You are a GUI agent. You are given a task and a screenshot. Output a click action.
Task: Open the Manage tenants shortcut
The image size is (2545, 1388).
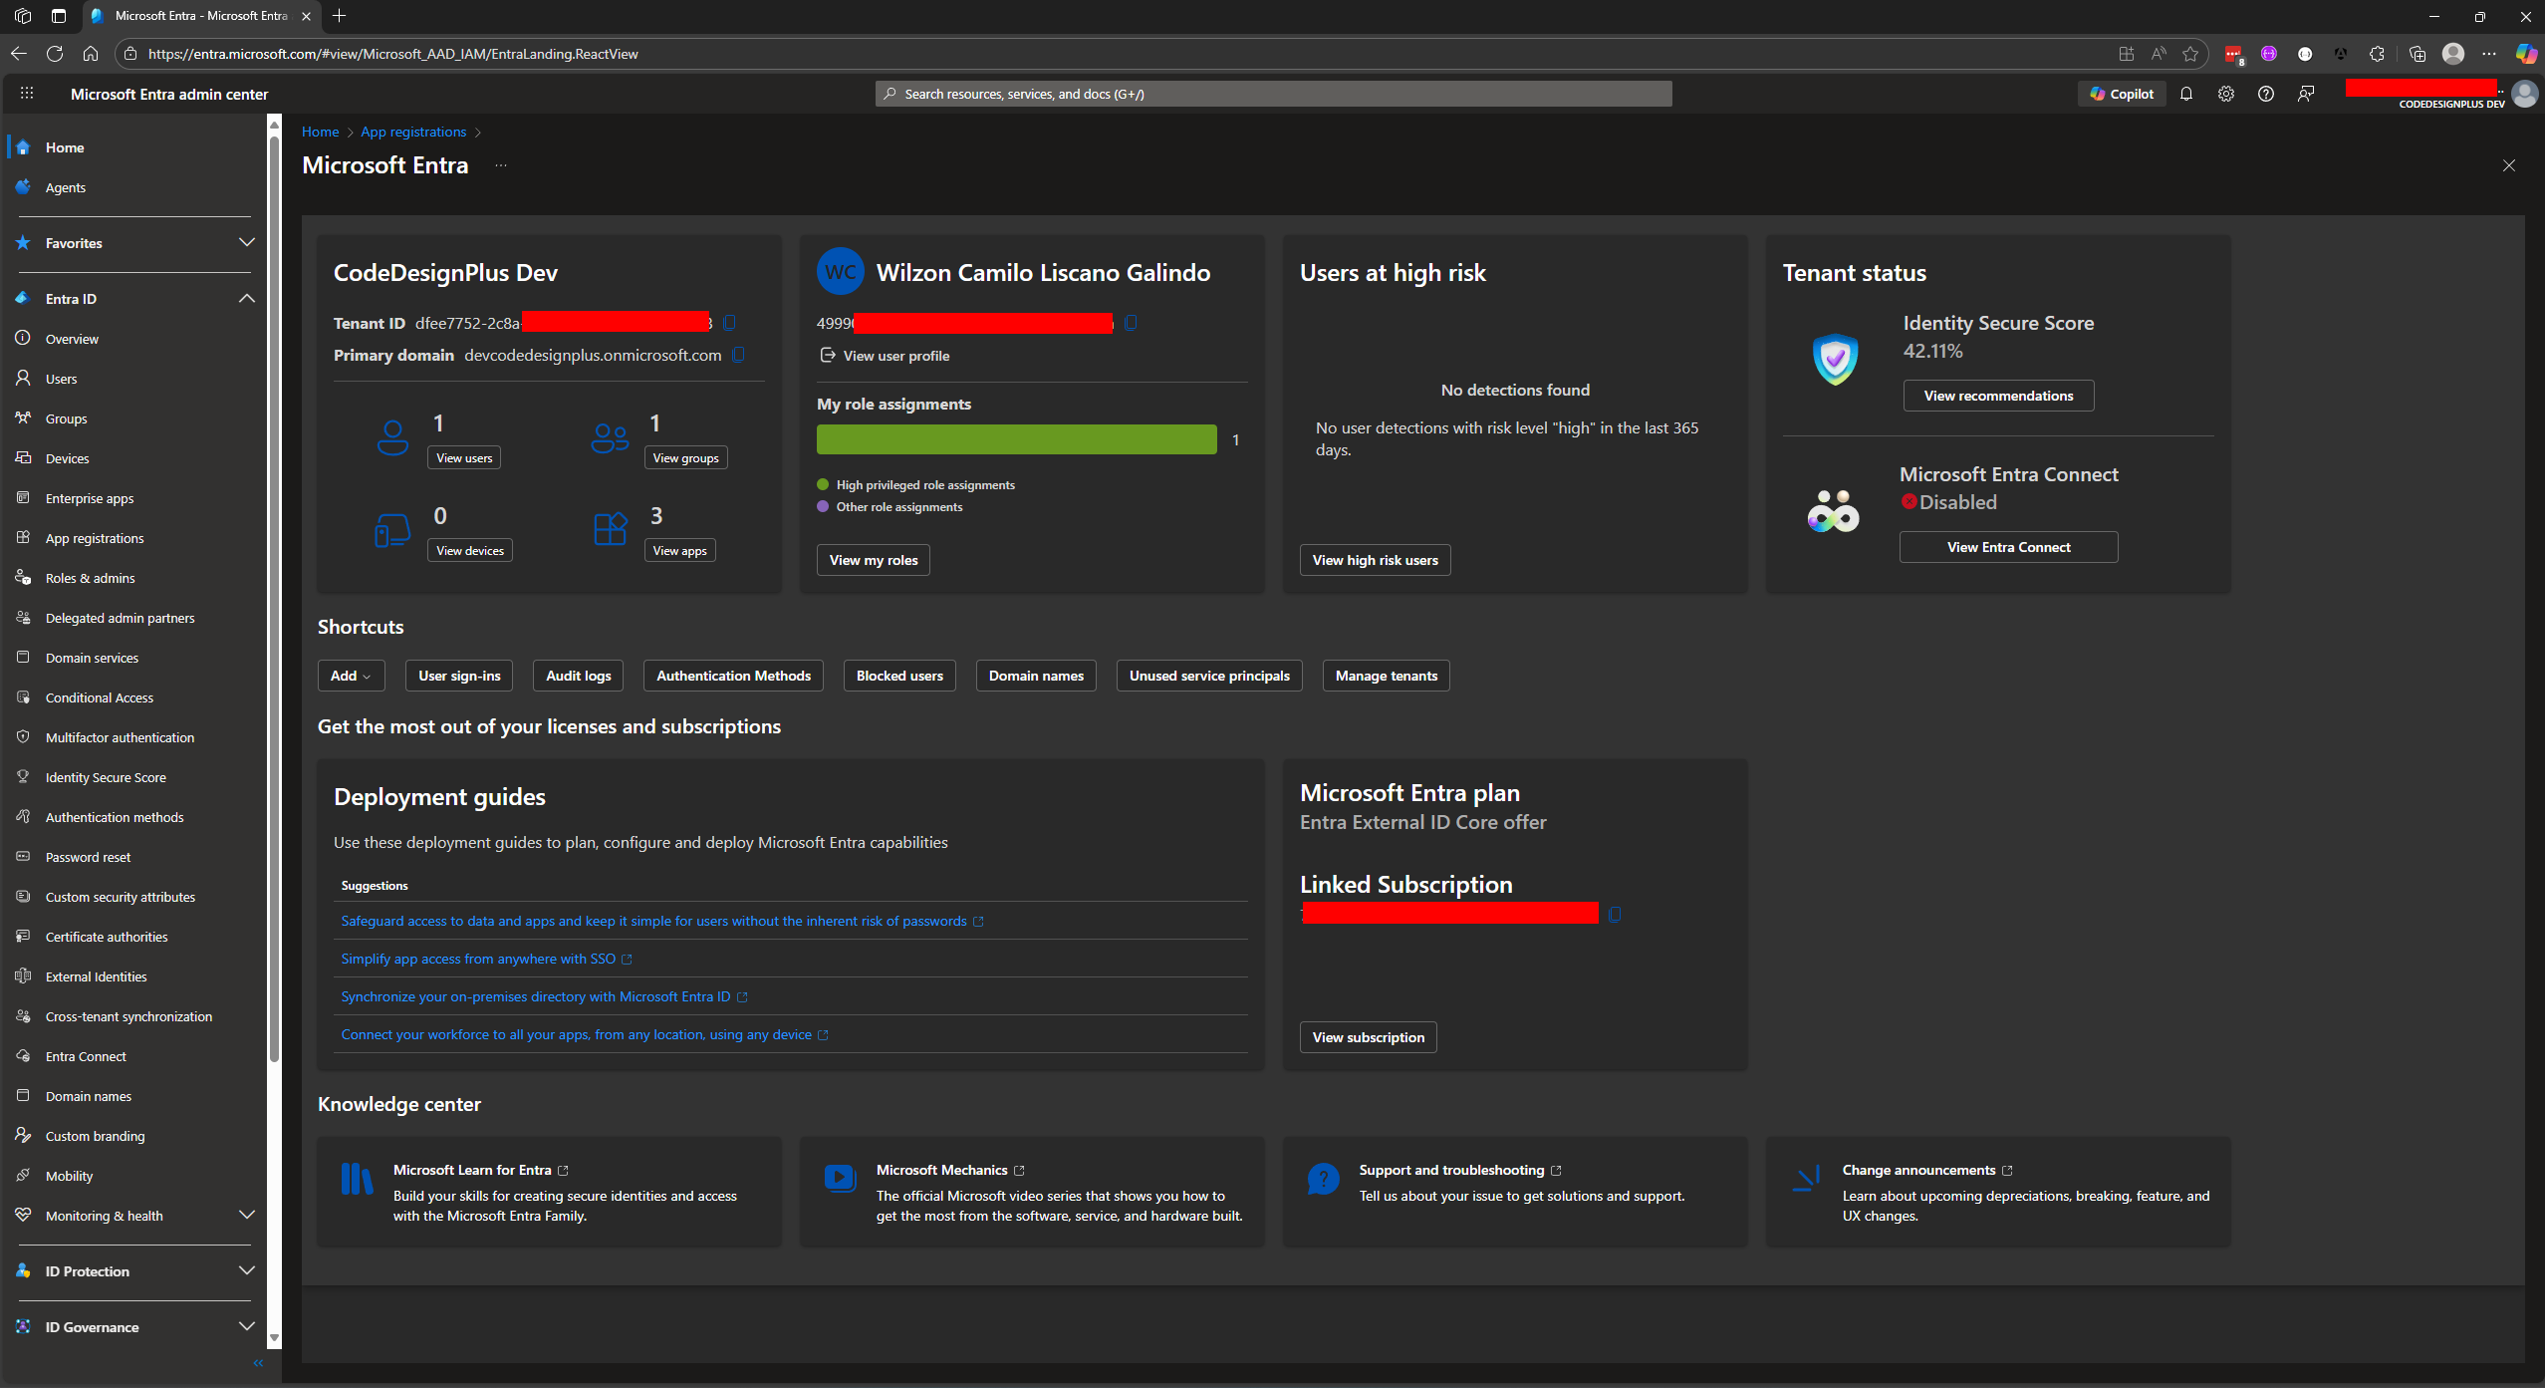pos(1386,676)
